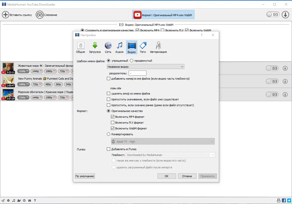Click the Слежение menu item
This screenshot has width=292, height=204.
(x=47, y=15)
